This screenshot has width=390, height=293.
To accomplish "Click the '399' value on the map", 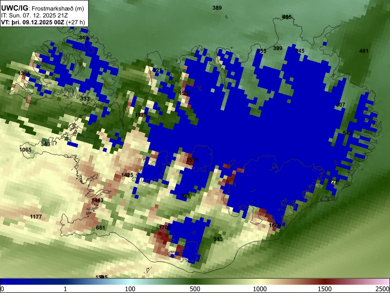I will point(278,48).
